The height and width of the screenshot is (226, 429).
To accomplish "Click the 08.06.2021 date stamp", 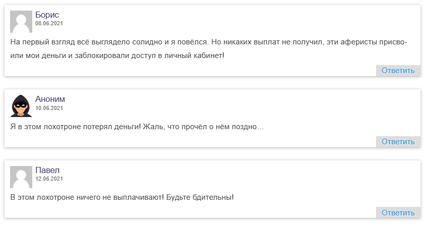I will pos(49,23).
